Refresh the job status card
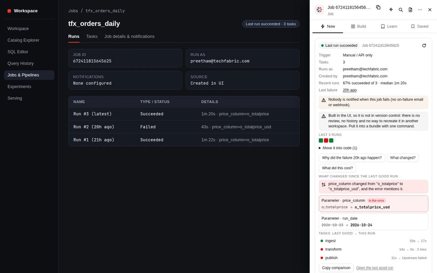Screen dimensions: 437x273 424,45
